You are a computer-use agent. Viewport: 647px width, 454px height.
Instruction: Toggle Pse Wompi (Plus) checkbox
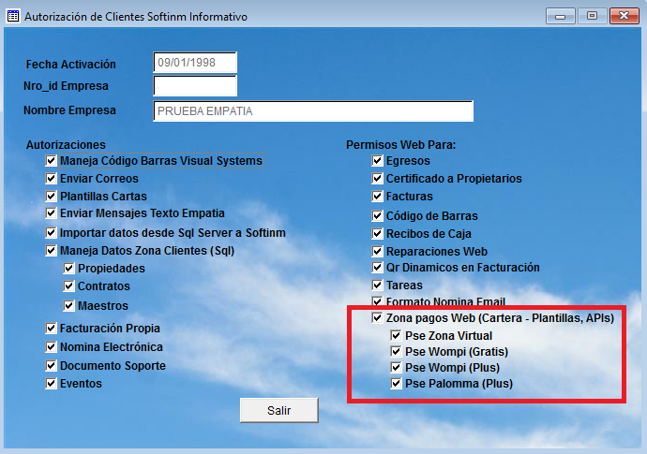point(396,368)
